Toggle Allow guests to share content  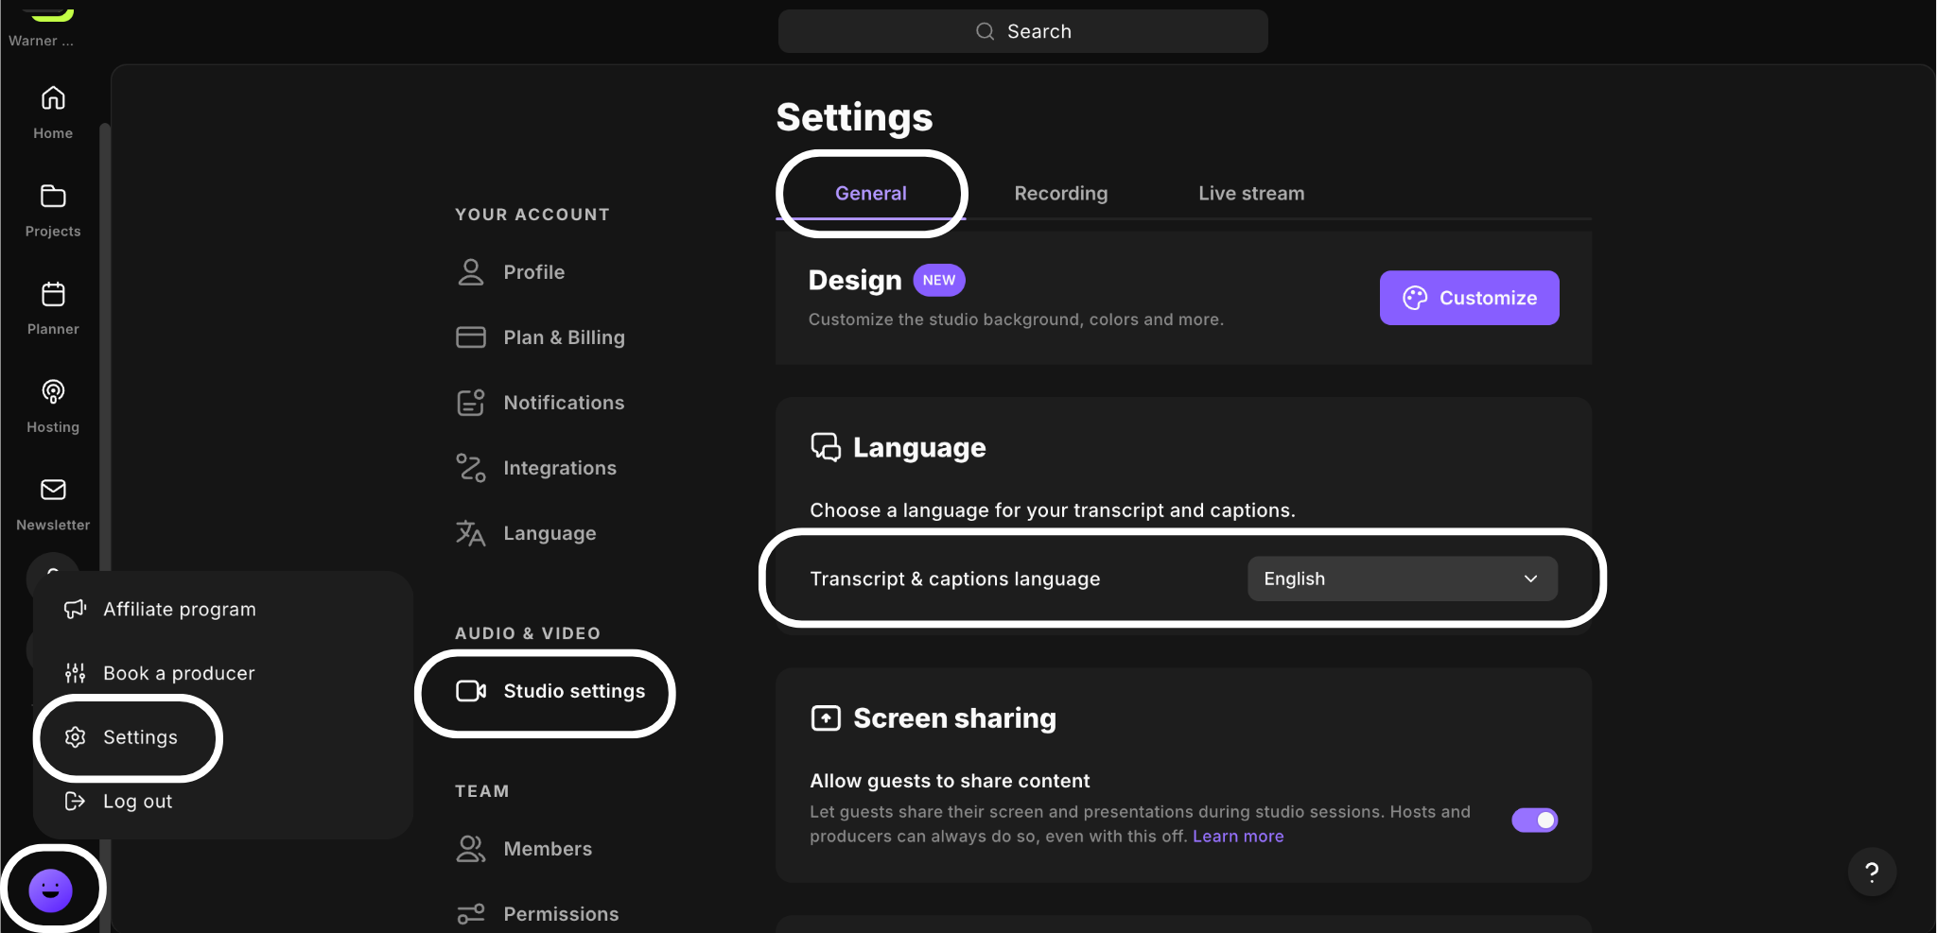coord(1534,820)
